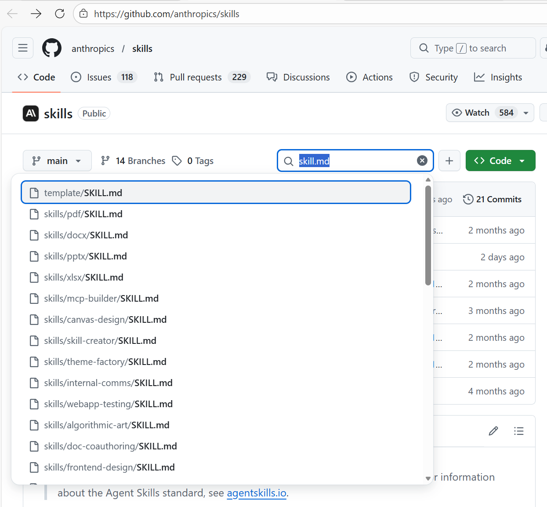Screen dimensions: 547x507
Task: Select skills/theme-factory/SKILL.md result
Action: click(x=216, y=361)
